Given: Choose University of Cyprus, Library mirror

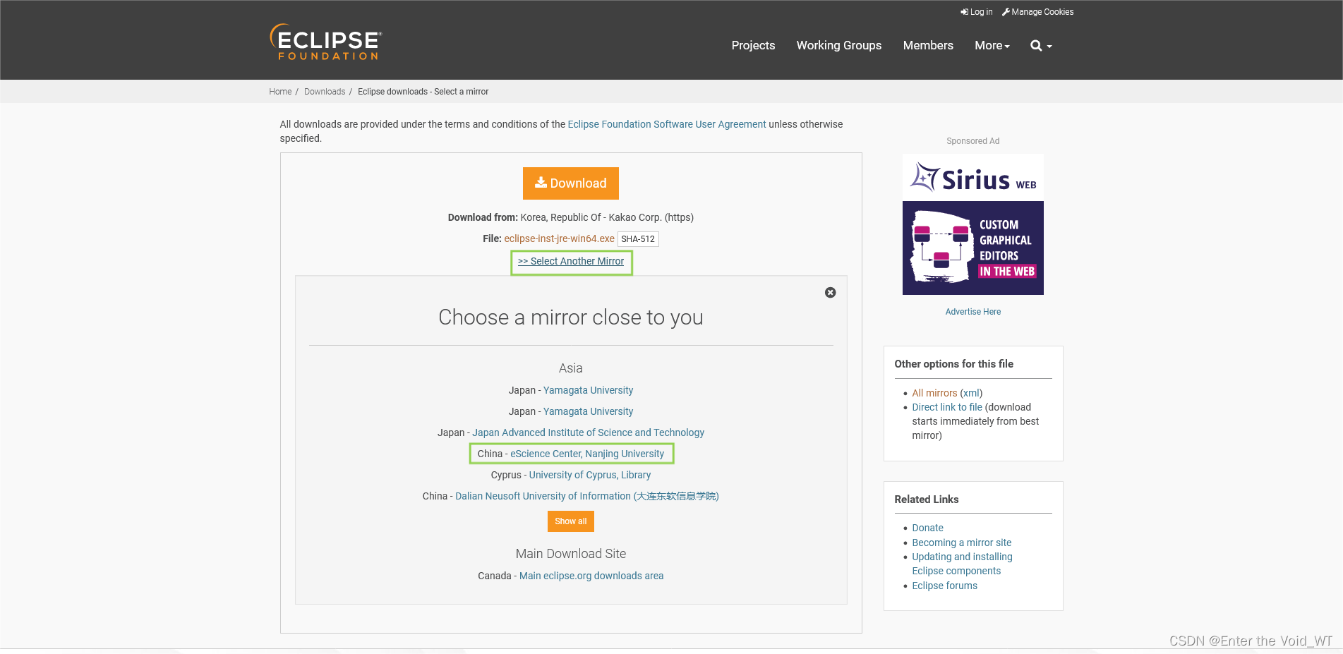Looking at the screenshot, I should pos(590,475).
